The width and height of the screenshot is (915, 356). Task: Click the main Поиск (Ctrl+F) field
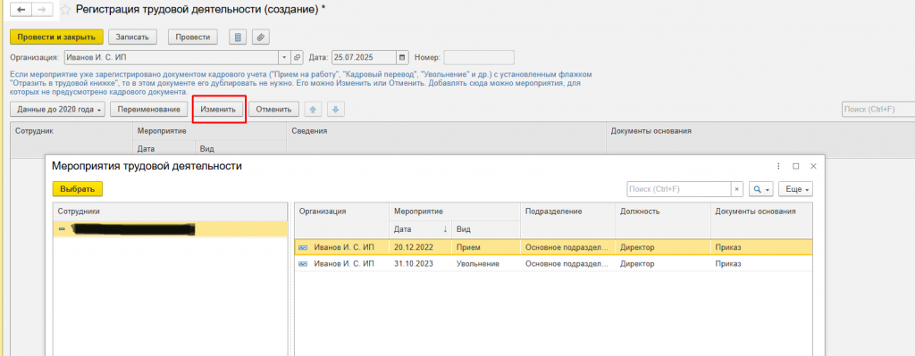[x=878, y=109]
